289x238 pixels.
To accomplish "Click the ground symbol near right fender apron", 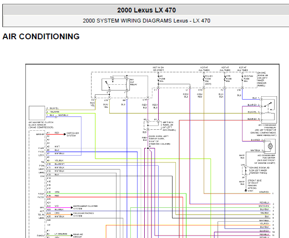I will coord(245,191).
